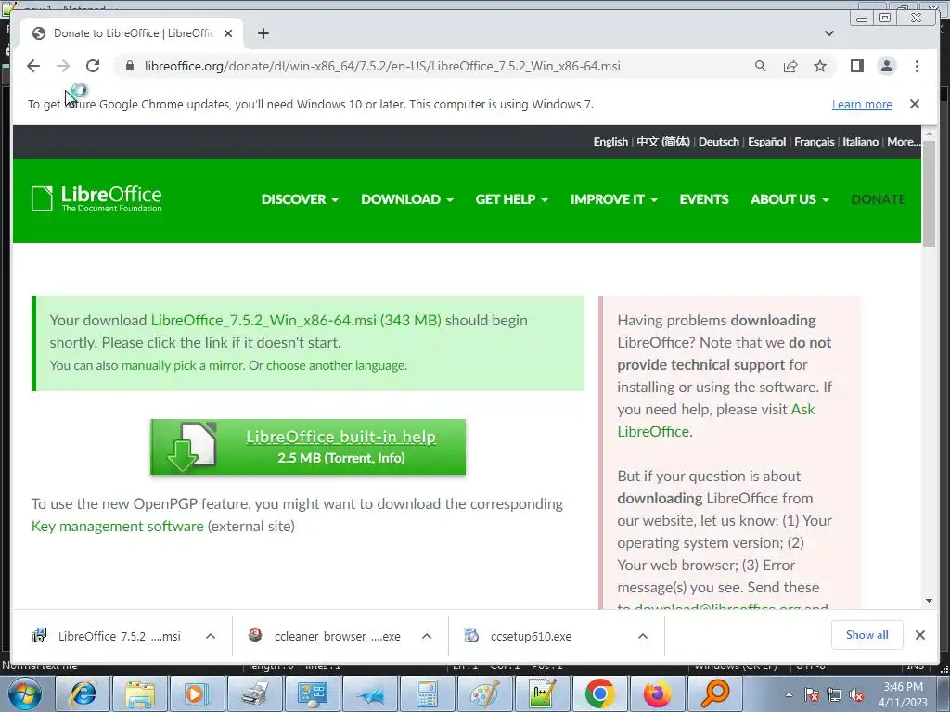Image resolution: width=950 pixels, height=712 pixels.
Task: Click the address bar URL
Action: pyautogui.click(x=382, y=66)
